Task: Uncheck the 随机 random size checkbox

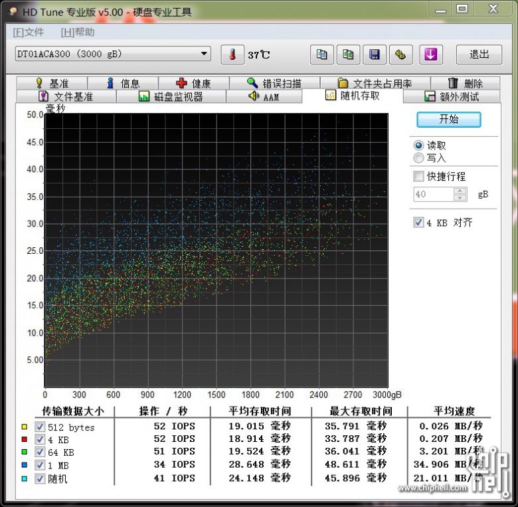Action: (40, 478)
